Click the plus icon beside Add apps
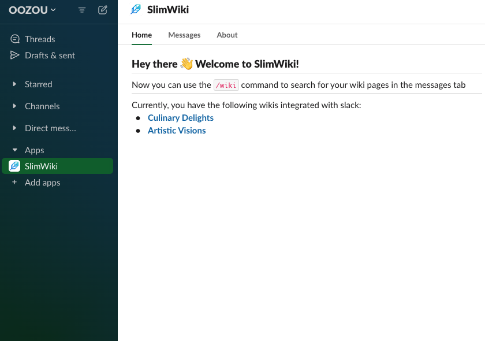This screenshot has width=485, height=341. click(14, 183)
